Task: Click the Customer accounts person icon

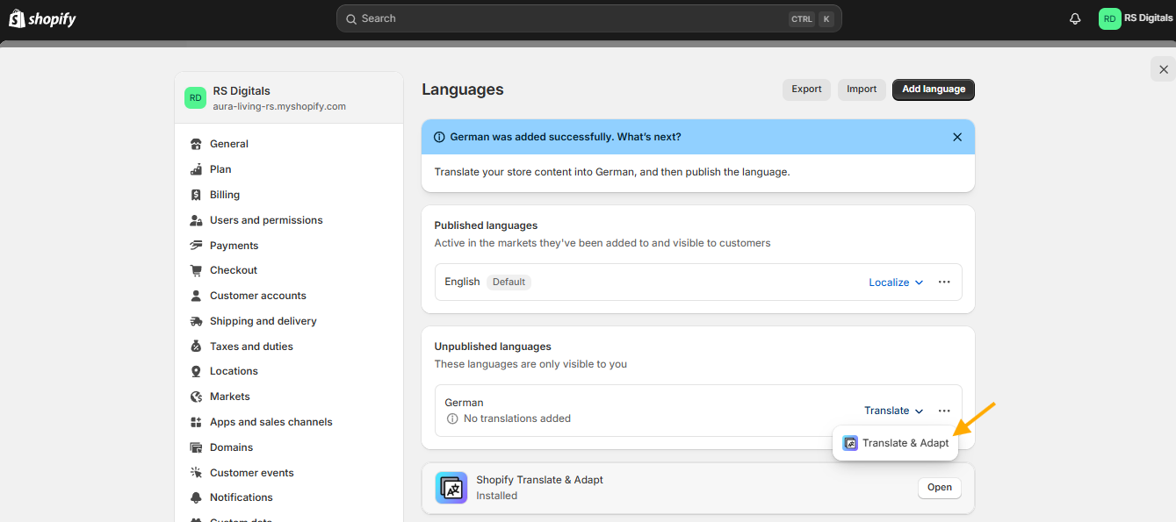Action: coord(196,296)
